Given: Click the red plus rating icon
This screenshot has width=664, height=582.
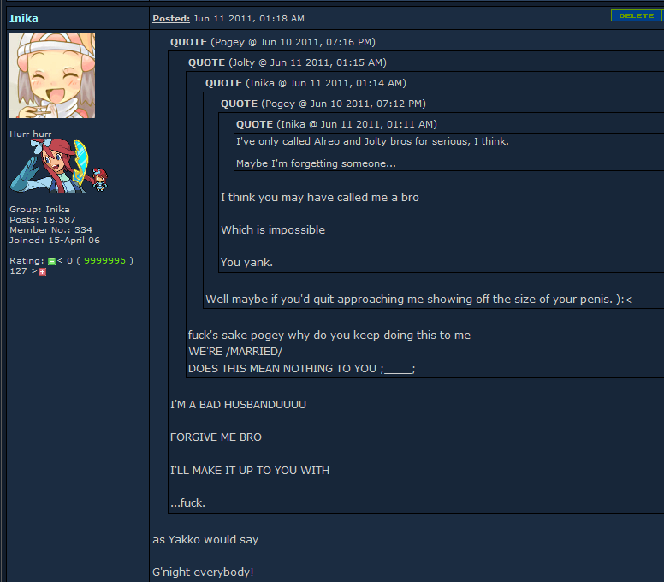Looking at the screenshot, I should [x=42, y=271].
